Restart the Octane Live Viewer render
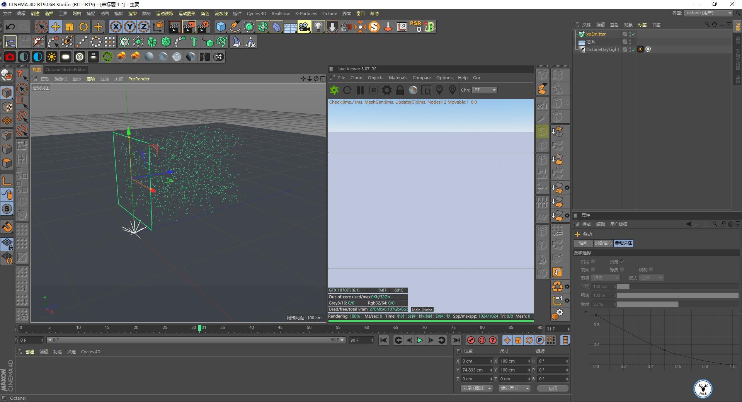742x402 pixels. 347,90
